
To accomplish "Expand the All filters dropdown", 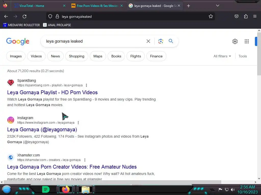I will coord(222,56).
